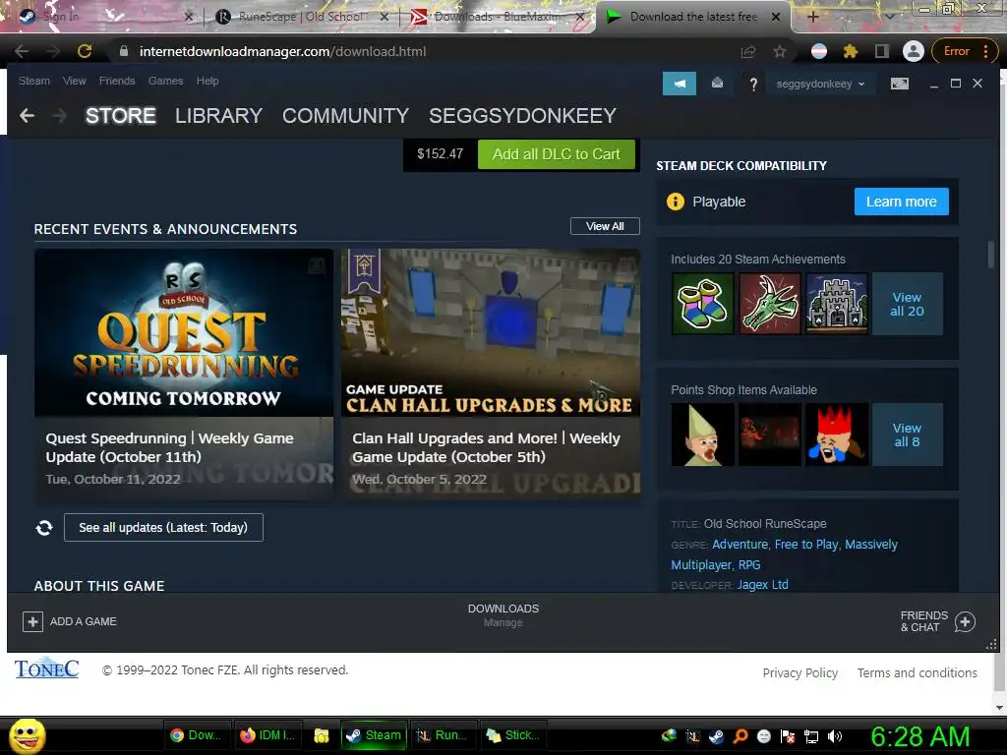Screen dimensions: 1007x755
Task: Open the Jagex Ltd developer link
Action: (762, 585)
